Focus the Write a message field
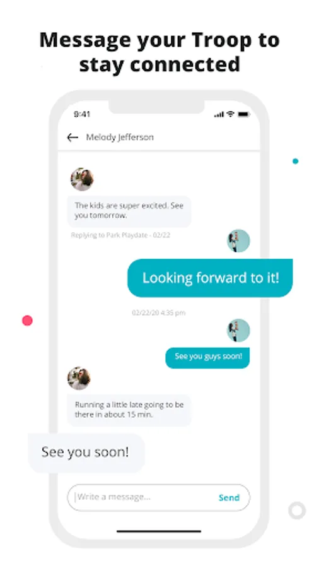Viewport: 319px width, 568px height. point(158,498)
